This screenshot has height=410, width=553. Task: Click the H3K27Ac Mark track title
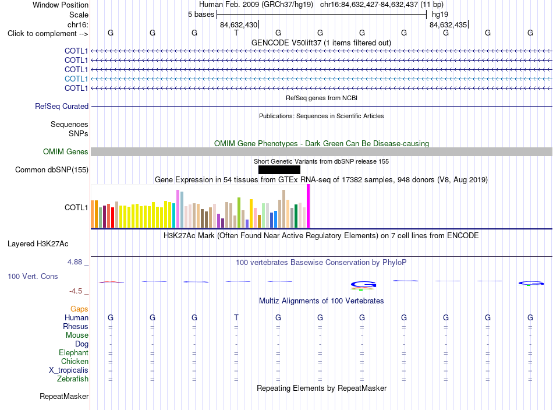tap(321, 235)
